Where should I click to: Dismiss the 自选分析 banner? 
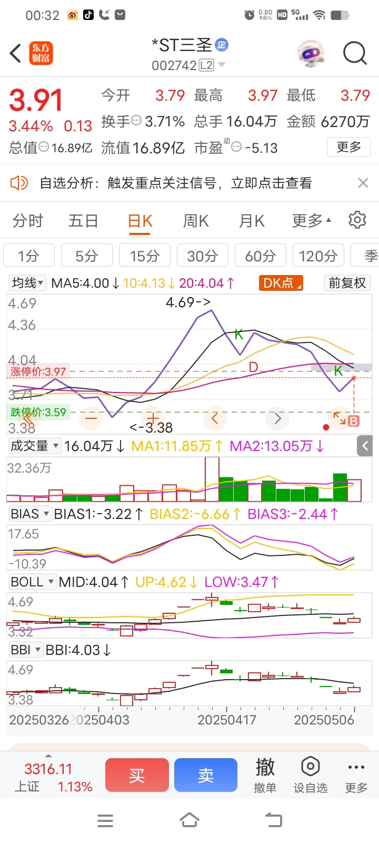pyautogui.click(x=363, y=183)
